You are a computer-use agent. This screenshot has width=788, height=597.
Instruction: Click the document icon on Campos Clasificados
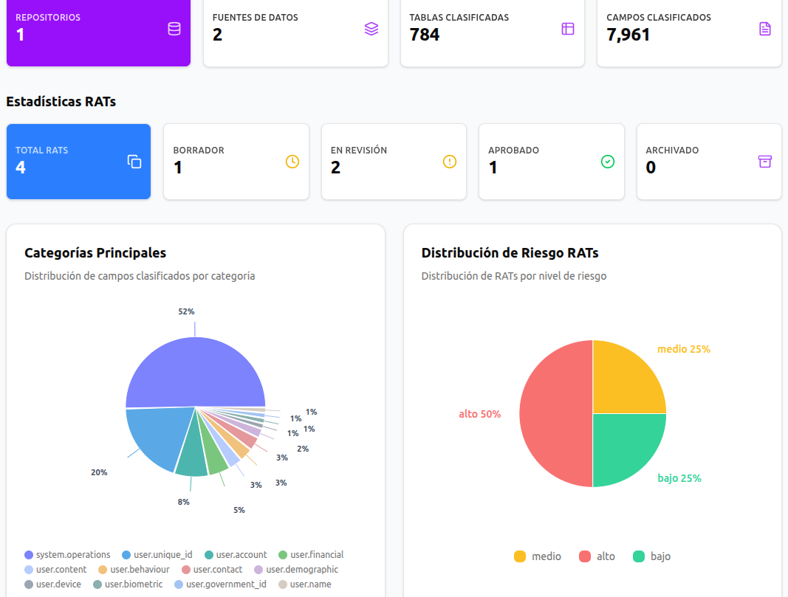click(764, 28)
